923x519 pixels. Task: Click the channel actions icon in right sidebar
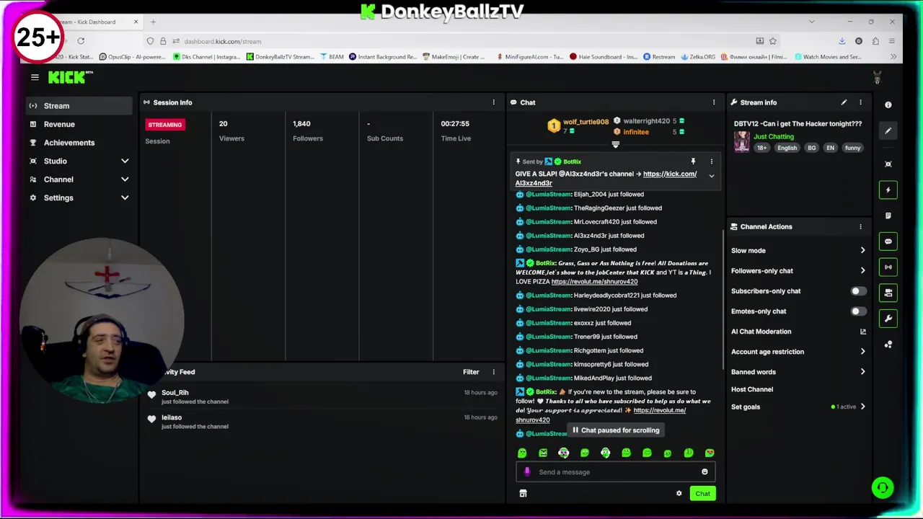click(x=888, y=293)
